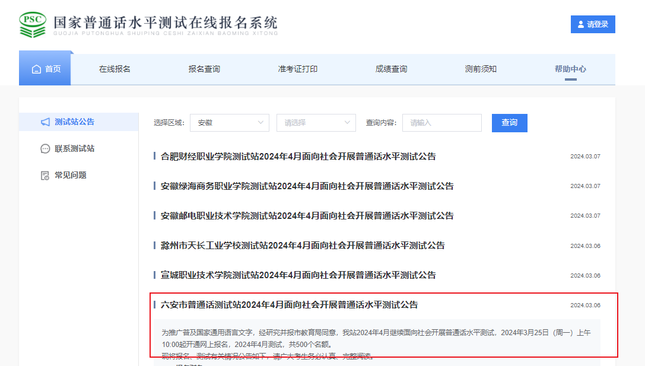Open the 安徽 region dropdown

pyautogui.click(x=230, y=123)
